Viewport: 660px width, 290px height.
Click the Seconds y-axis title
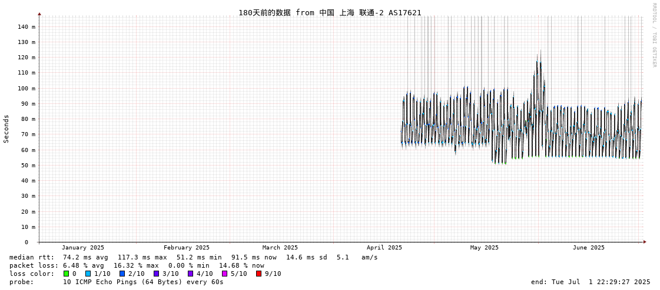point(6,129)
